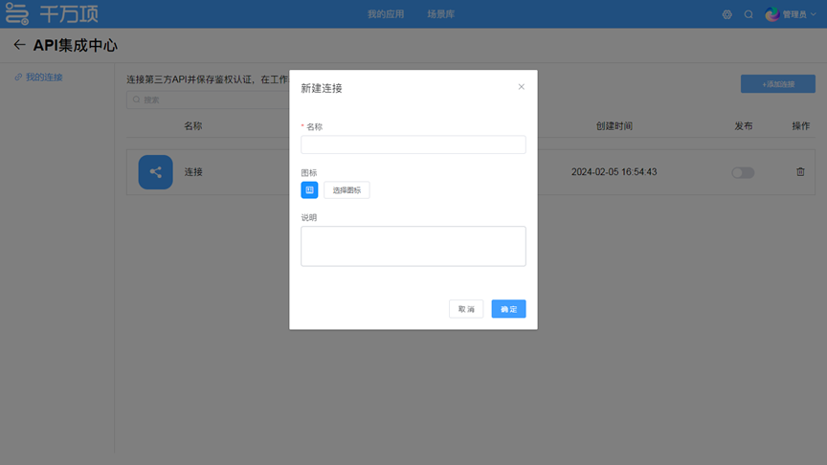Close the 新建连接 dialog with X
The image size is (827, 465).
[x=522, y=87]
